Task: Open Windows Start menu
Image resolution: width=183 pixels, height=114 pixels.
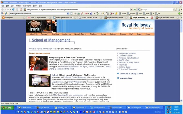Action: coord(7,108)
